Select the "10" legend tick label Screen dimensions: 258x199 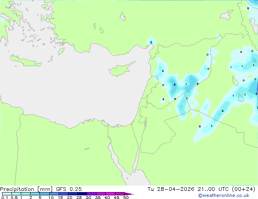(51, 197)
